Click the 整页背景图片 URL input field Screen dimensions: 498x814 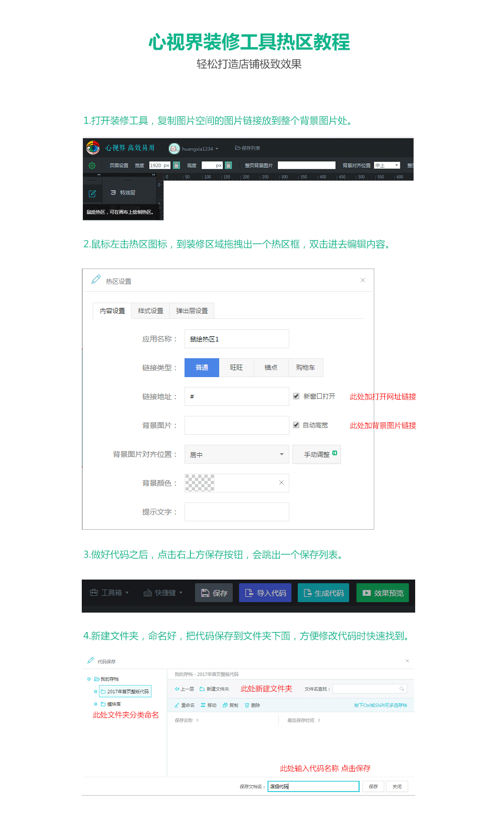(307, 165)
